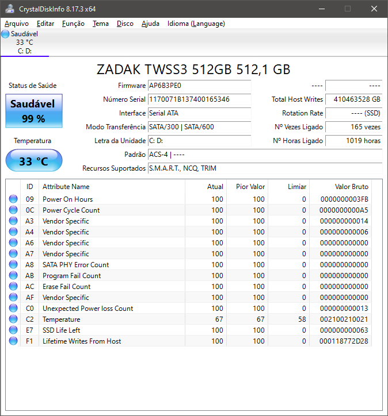Open the Arquivo menu
Viewport: 388px width, 416px height.
(x=17, y=24)
